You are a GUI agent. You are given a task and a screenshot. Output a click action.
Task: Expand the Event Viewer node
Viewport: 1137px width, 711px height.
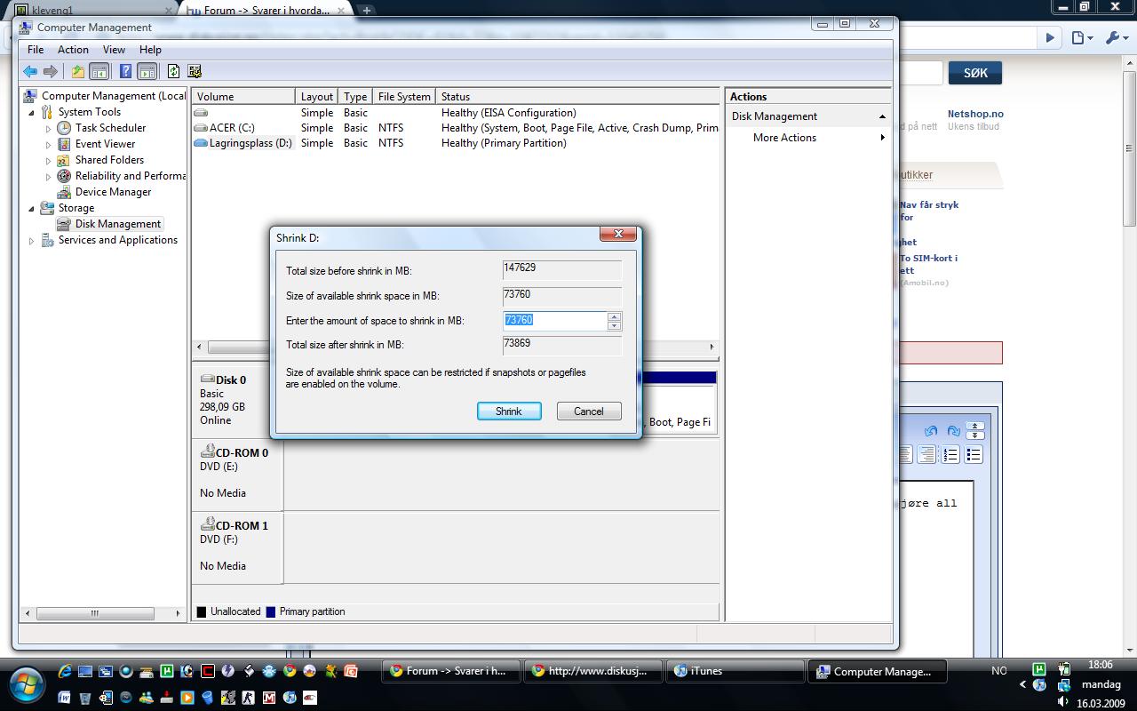click(x=49, y=145)
